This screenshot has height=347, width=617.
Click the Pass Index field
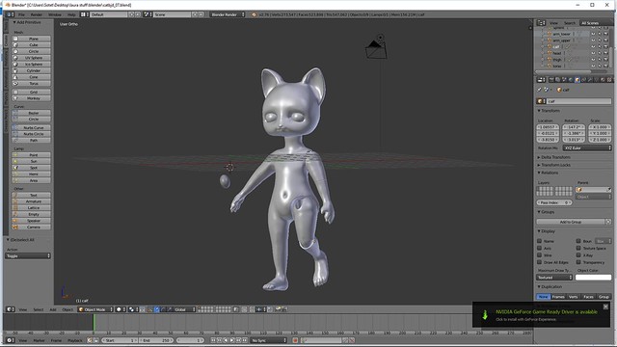click(x=554, y=202)
